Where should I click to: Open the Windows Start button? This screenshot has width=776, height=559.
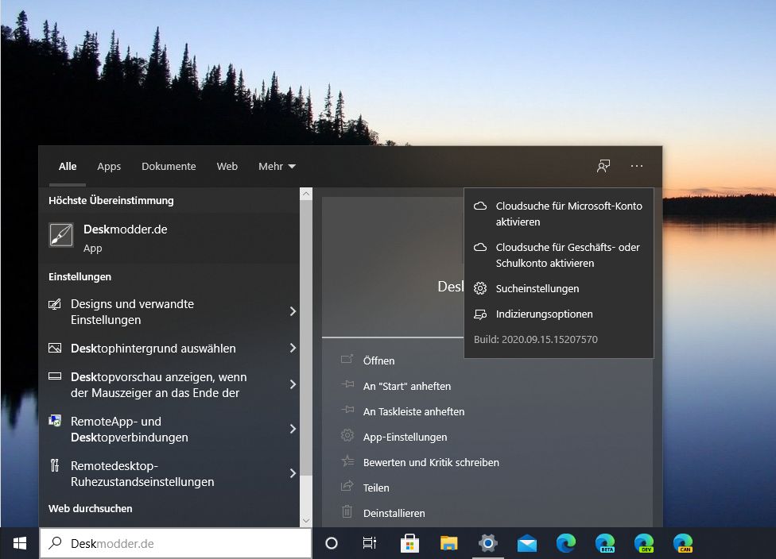pos(20,543)
